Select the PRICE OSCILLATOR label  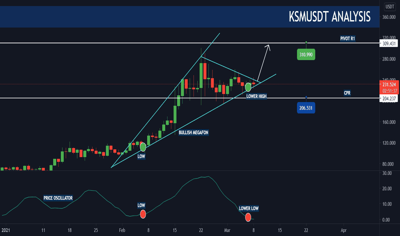click(x=58, y=198)
